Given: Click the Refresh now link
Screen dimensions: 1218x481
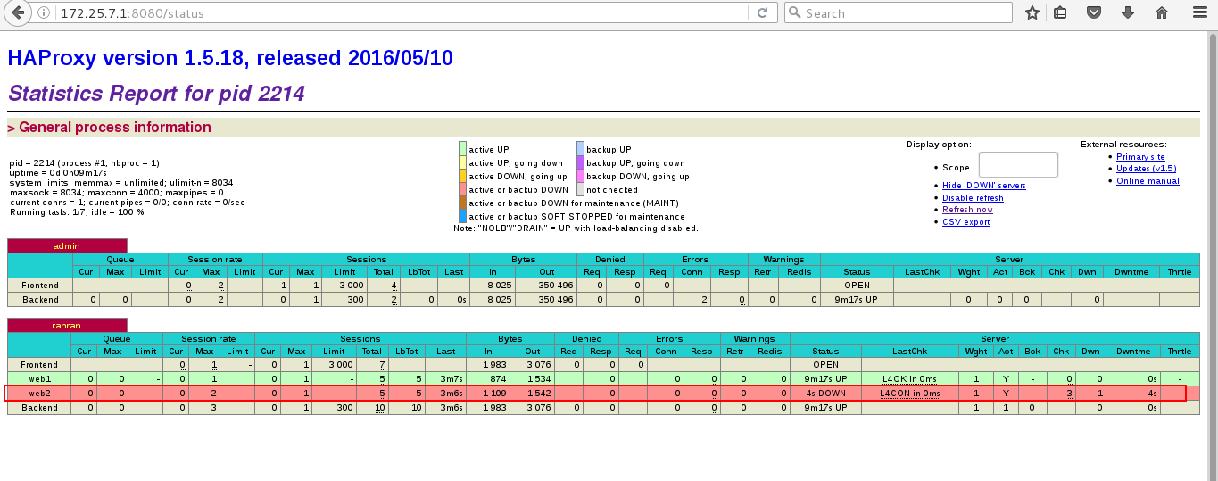Looking at the screenshot, I should pyautogui.click(x=967, y=210).
